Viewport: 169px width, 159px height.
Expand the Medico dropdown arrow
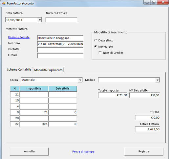point(158,80)
